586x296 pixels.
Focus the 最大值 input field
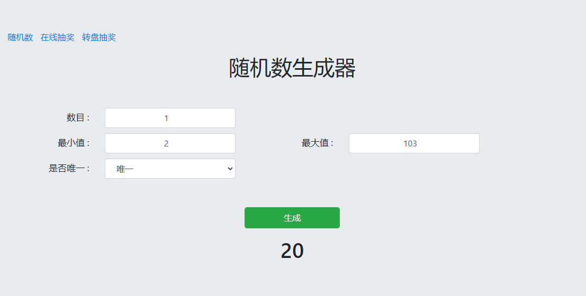click(414, 143)
